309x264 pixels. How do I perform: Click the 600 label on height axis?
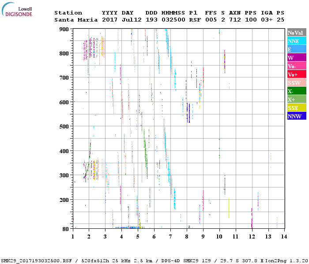pos(64,103)
